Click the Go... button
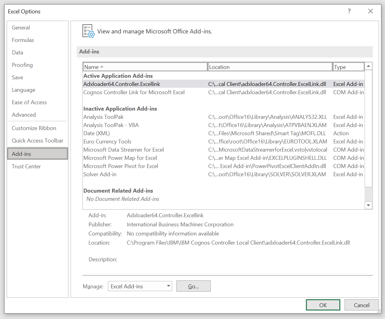This screenshot has width=385, height=319. [x=193, y=286]
